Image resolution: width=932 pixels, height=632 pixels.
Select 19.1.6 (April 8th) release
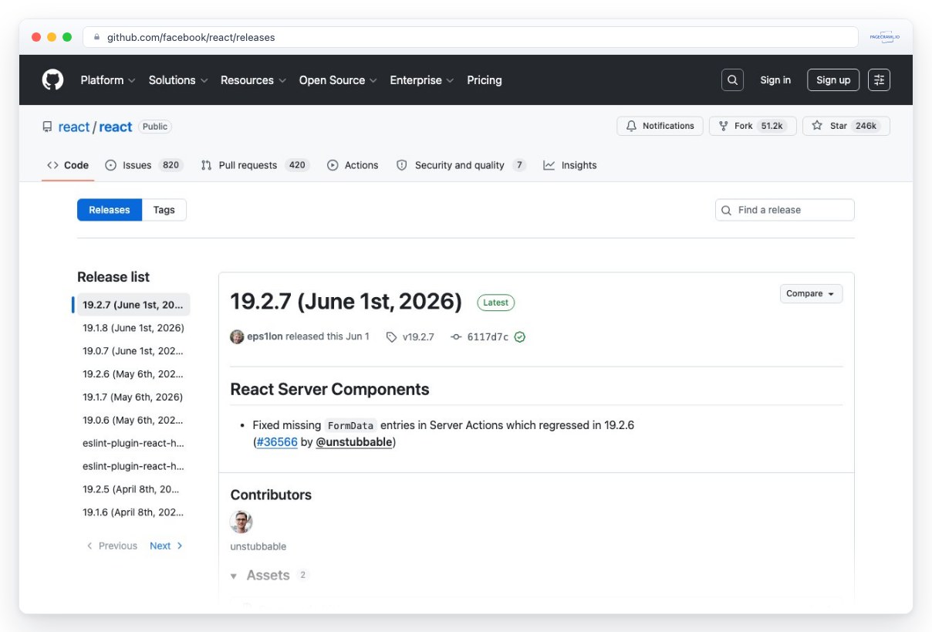(x=133, y=512)
